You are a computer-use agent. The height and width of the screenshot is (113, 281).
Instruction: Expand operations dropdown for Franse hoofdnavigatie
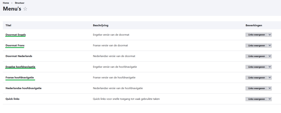(x=270, y=78)
